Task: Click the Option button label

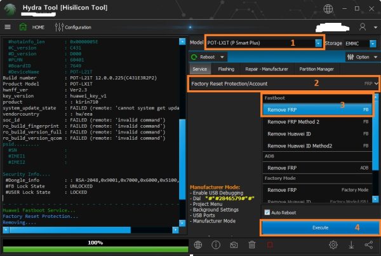Action: [363, 57]
